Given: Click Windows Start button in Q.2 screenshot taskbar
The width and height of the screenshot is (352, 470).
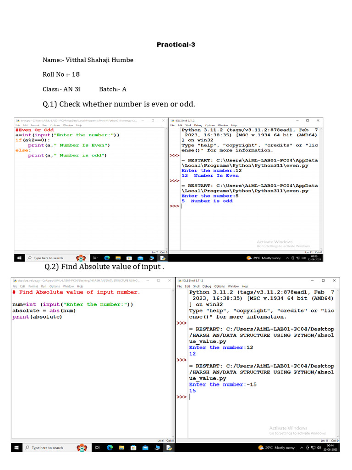Looking at the screenshot, I should [x=16, y=448].
